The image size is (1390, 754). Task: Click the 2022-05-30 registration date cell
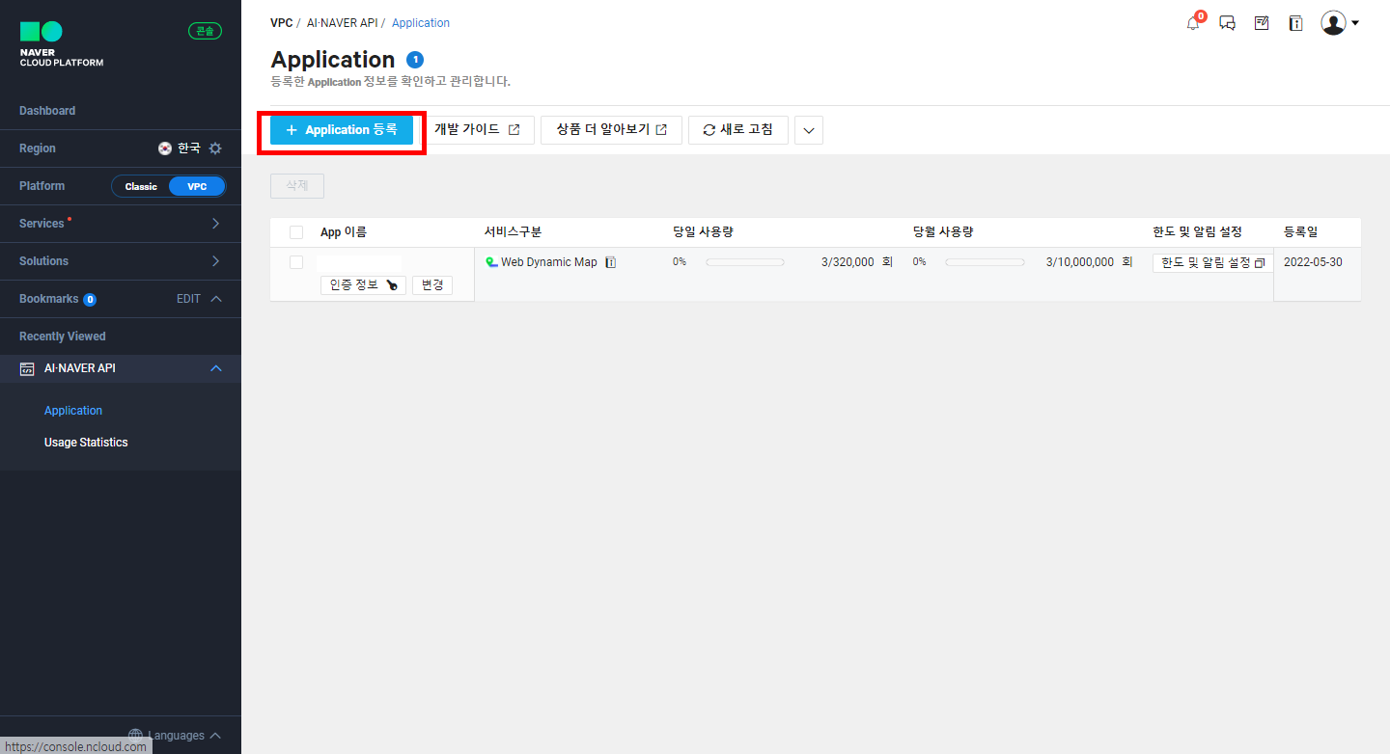tap(1313, 262)
